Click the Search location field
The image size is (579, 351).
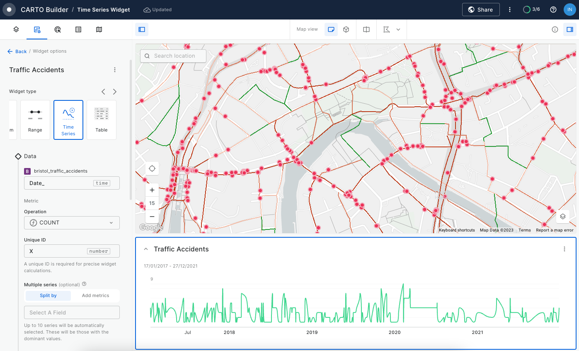click(173, 56)
